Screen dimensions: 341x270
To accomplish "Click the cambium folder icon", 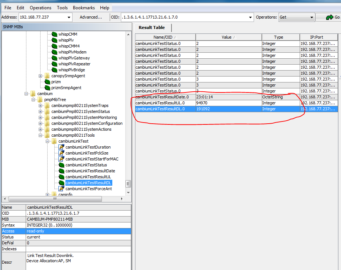I will 33,94.
